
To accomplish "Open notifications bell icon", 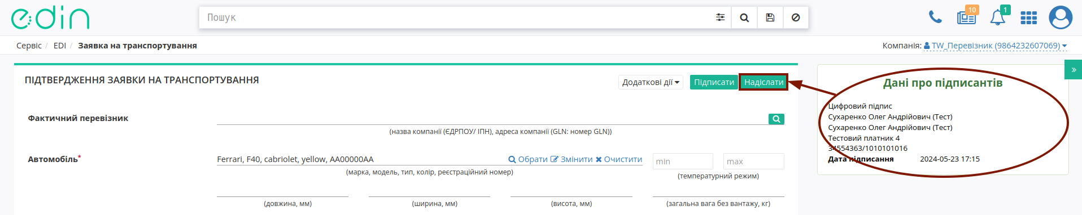I will pos(998,17).
